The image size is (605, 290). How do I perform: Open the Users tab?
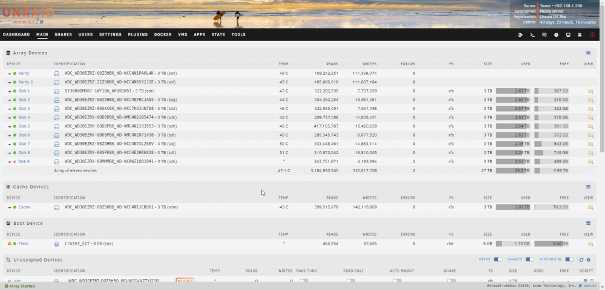tap(86, 34)
